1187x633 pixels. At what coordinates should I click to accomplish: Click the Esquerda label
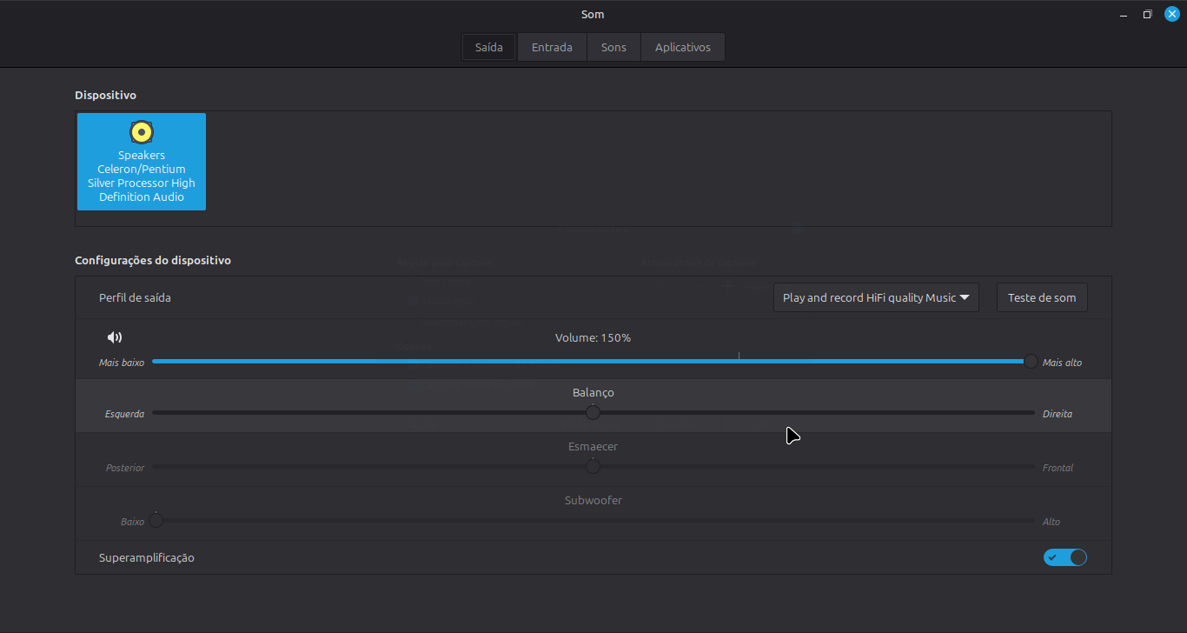pos(124,414)
